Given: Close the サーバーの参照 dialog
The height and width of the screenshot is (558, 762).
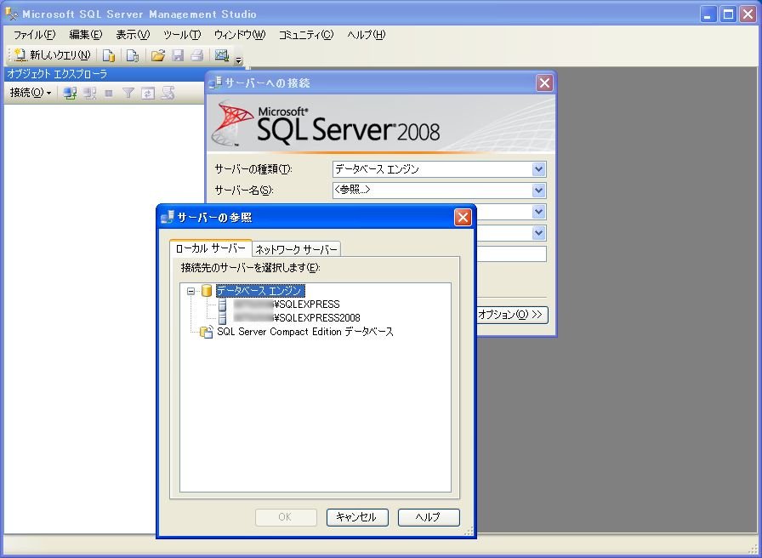Looking at the screenshot, I should tap(463, 217).
